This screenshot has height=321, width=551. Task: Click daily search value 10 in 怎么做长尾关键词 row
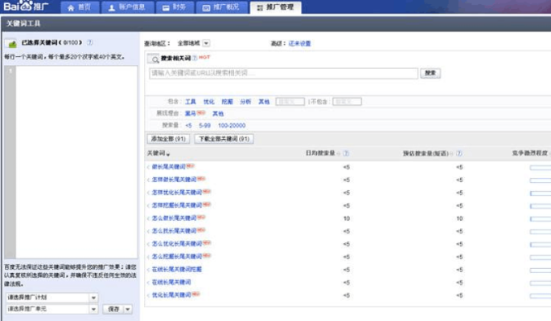click(347, 218)
